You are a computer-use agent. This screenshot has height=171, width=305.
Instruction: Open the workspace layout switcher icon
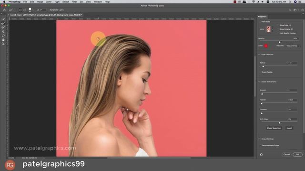click(295, 10)
